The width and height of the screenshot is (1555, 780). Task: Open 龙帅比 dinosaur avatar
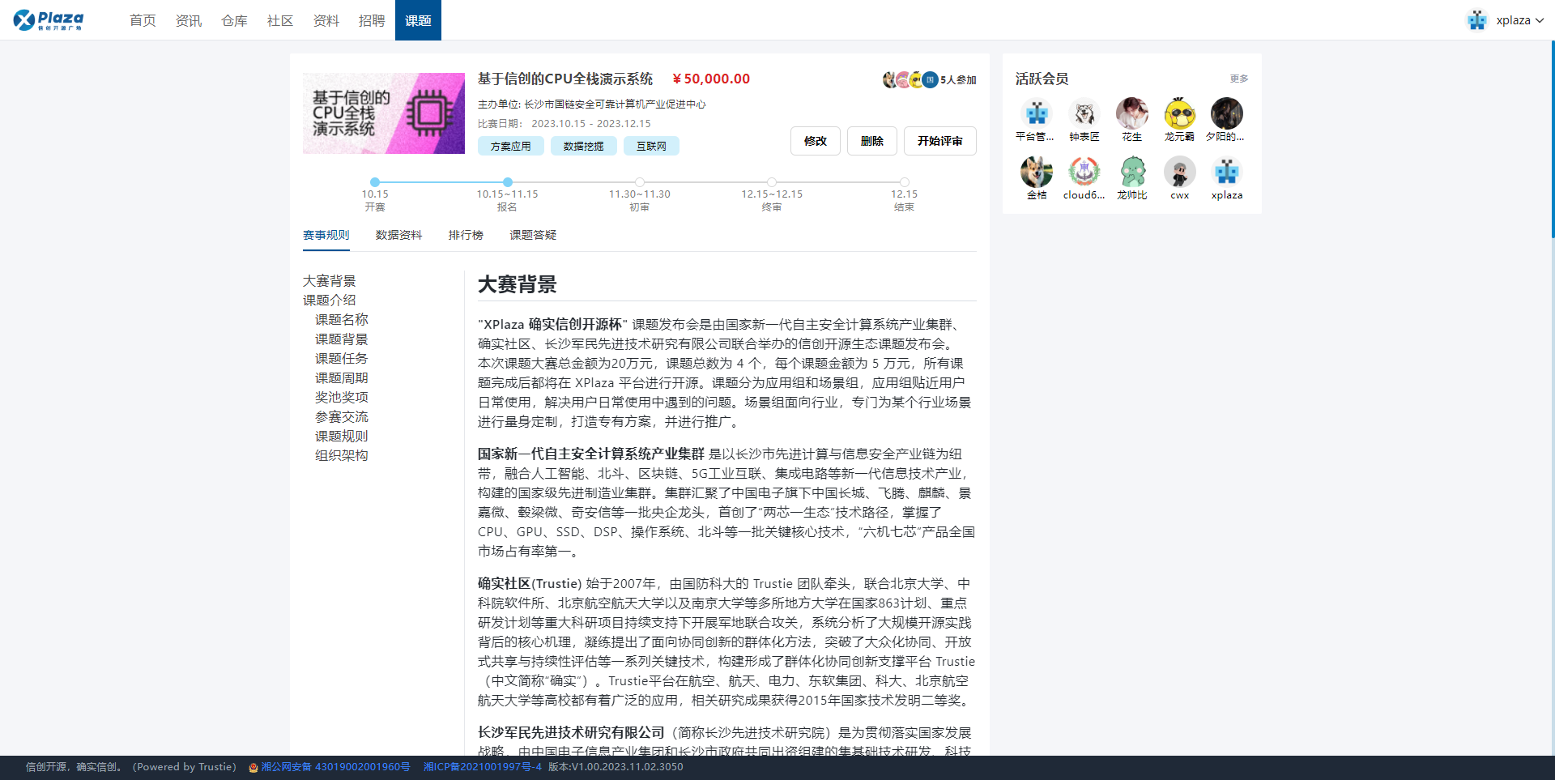pos(1131,173)
